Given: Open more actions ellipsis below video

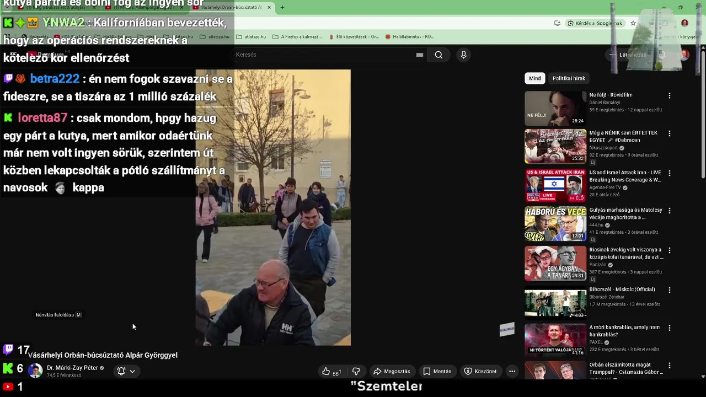Looking at the screenshot, I should coord(512,372).
